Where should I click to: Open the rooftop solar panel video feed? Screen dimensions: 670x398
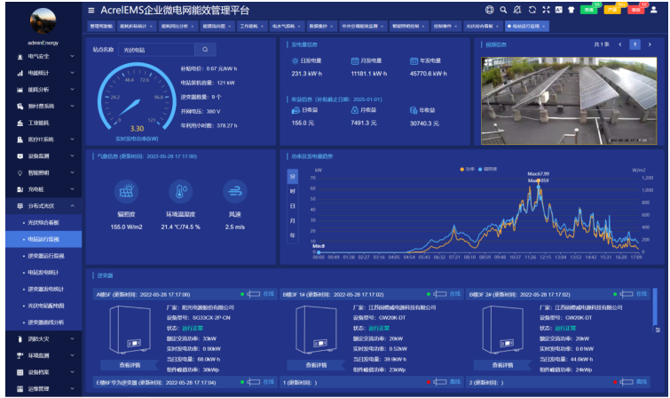pyautogui.click(x=569, y=101)
